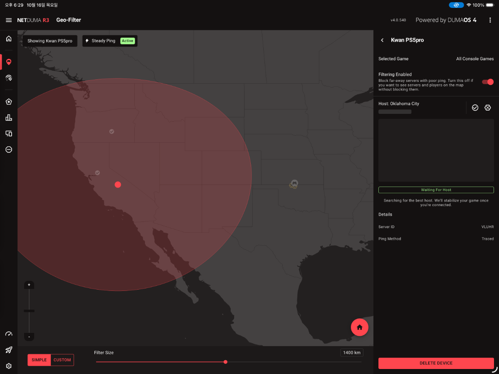The height and width of the screenshot is (374, 499).
Task: Click the Showing Kwan PS5pro device selector
Action: pyautogui.click(x=50, y=41)
